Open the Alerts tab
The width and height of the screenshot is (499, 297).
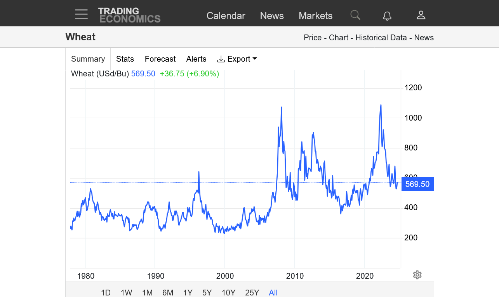point(196,59)
